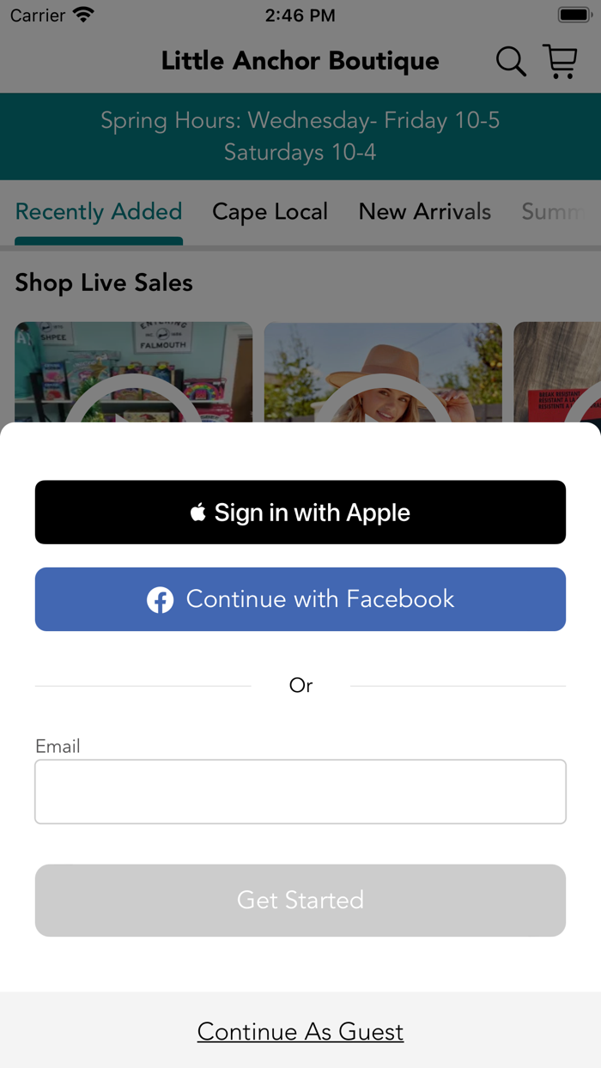Tap the Facebook logo icon
The image size is (601, 1068).
(x=160, y=600)
